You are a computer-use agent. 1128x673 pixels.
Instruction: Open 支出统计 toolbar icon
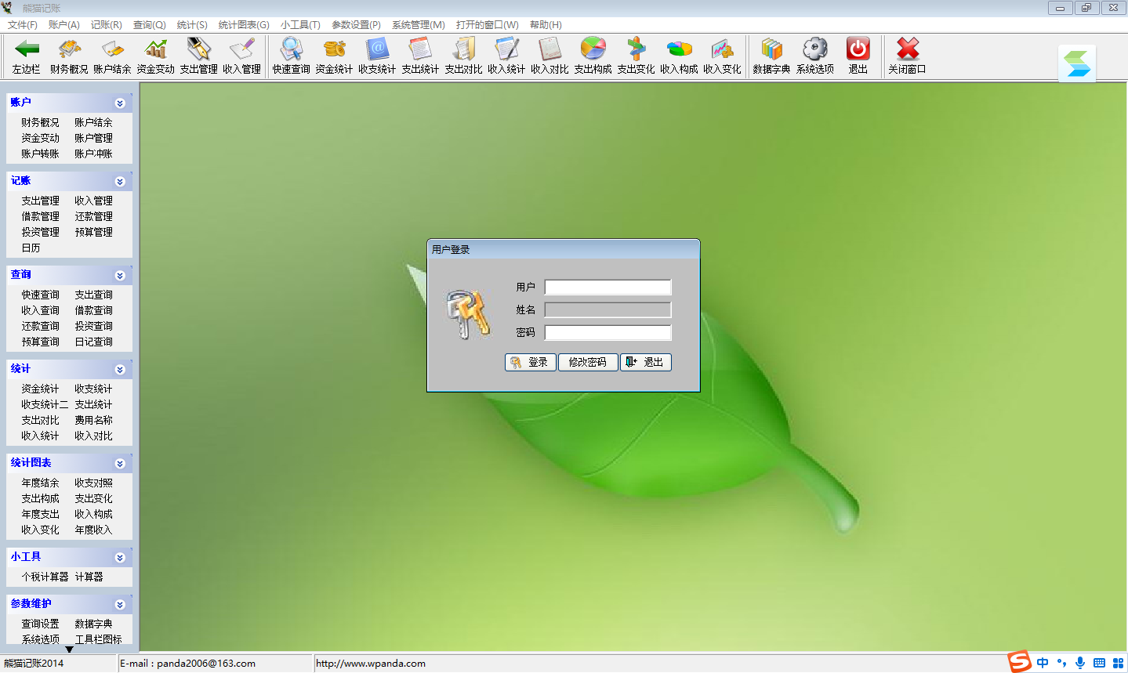pyautogui.click(x=420, y=49)
